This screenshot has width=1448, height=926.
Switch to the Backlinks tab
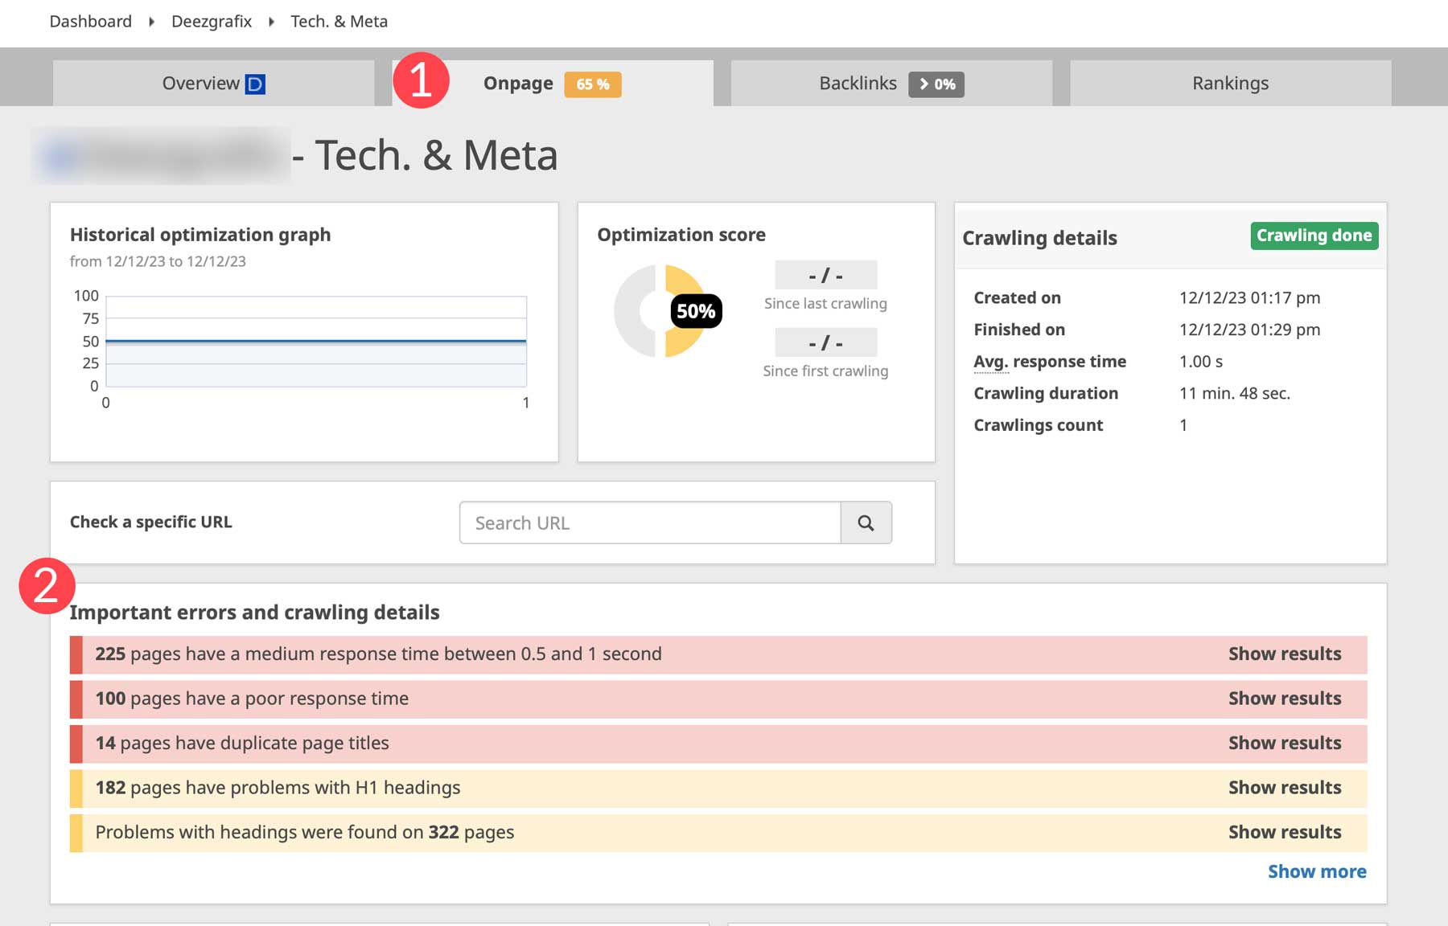pyautogui.click(x=858, y=84)
